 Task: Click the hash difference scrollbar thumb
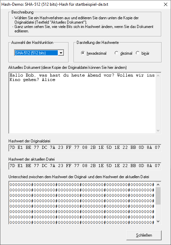tap(158, 196)
